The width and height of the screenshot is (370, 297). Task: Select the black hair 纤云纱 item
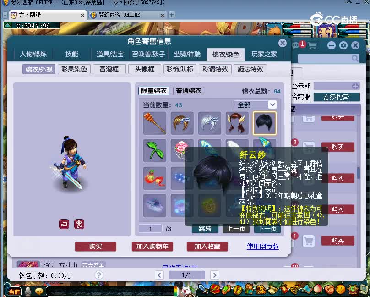[264, 123]
